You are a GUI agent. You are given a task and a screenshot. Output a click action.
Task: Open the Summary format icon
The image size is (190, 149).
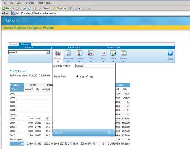(68, 53)
